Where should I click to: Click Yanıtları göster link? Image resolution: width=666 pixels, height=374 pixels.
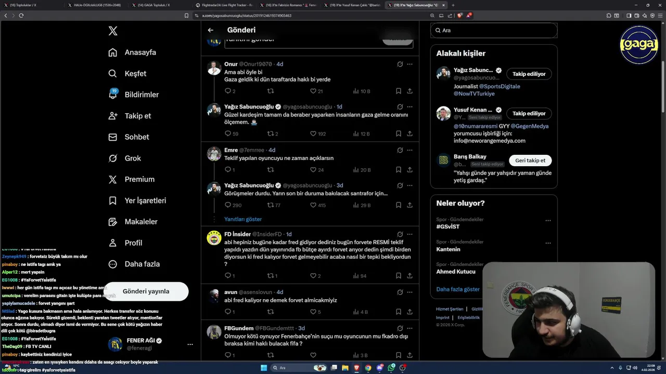[x=243, y=219]
